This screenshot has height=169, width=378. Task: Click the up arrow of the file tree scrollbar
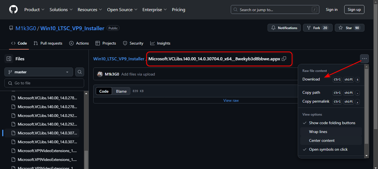click(87, 93)
